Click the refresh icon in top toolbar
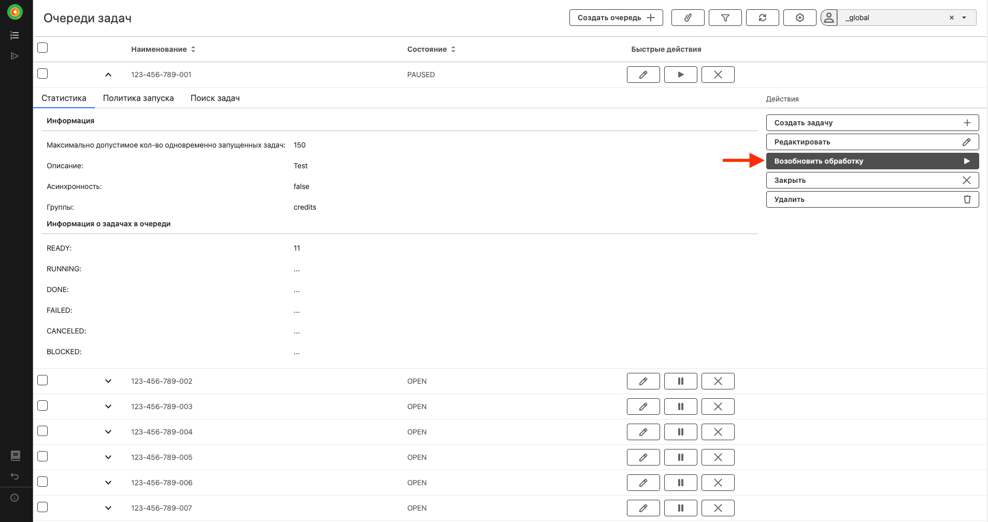The image size is (988, 522). (x=762, y=18)
